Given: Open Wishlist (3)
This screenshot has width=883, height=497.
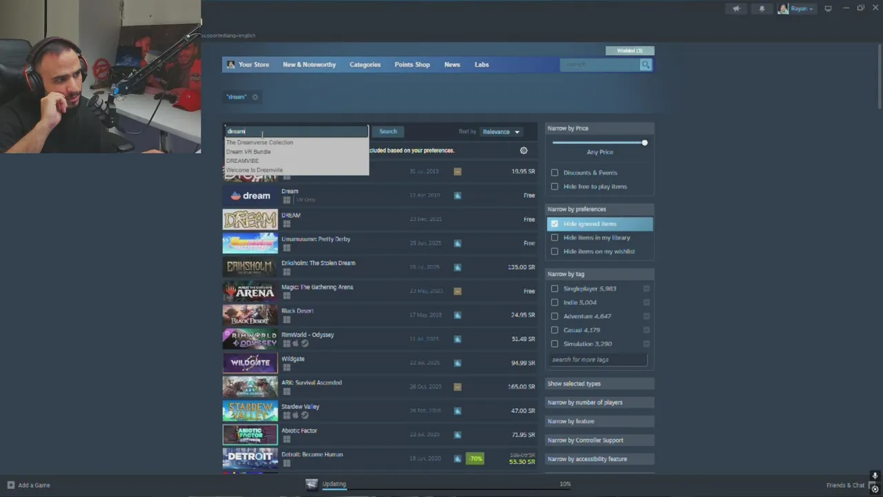Looking at the screenshot, I should point(630,50).
